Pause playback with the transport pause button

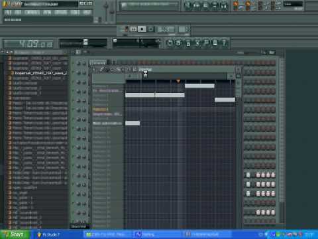(134, 29)
